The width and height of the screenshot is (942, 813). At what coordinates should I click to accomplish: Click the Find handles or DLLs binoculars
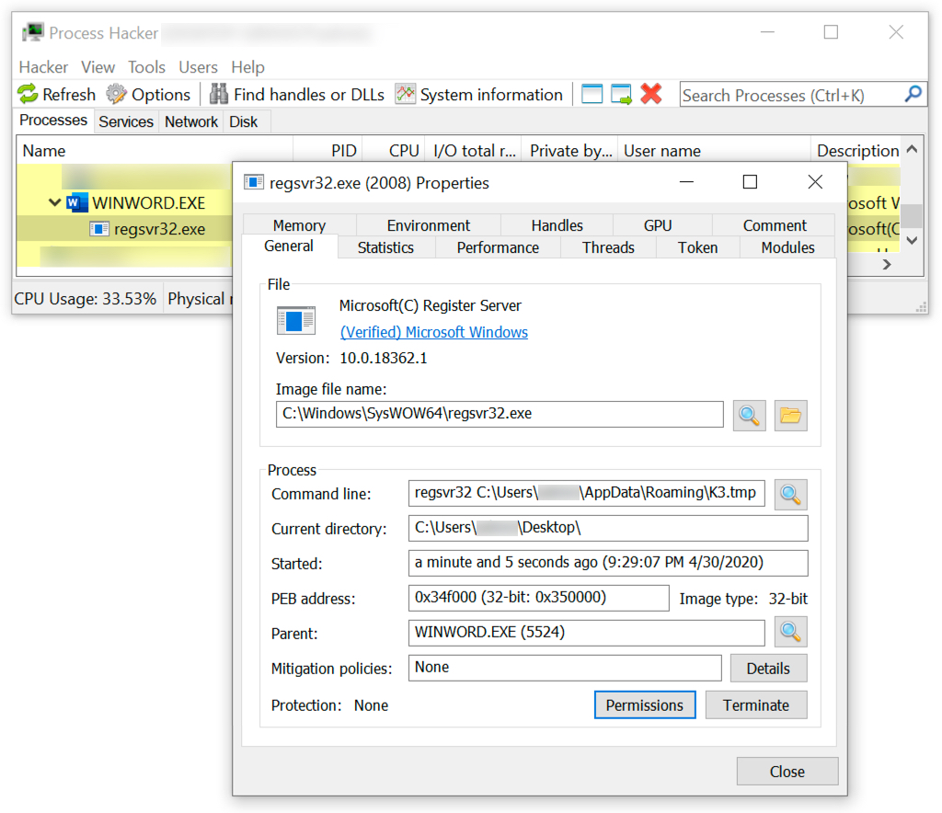tap(219, 95)
